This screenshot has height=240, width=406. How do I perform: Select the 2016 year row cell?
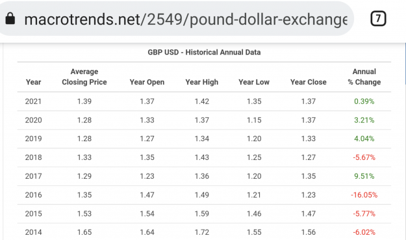pos(33,195)
